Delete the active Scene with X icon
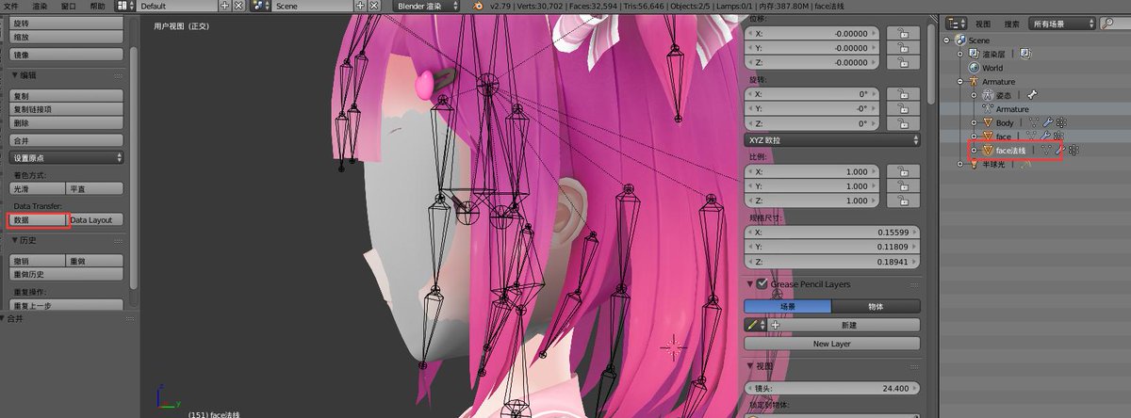 (x=374, y=6)
